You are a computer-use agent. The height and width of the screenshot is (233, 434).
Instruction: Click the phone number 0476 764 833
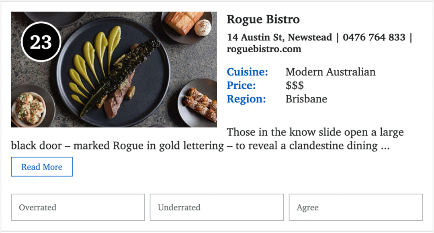374,37
